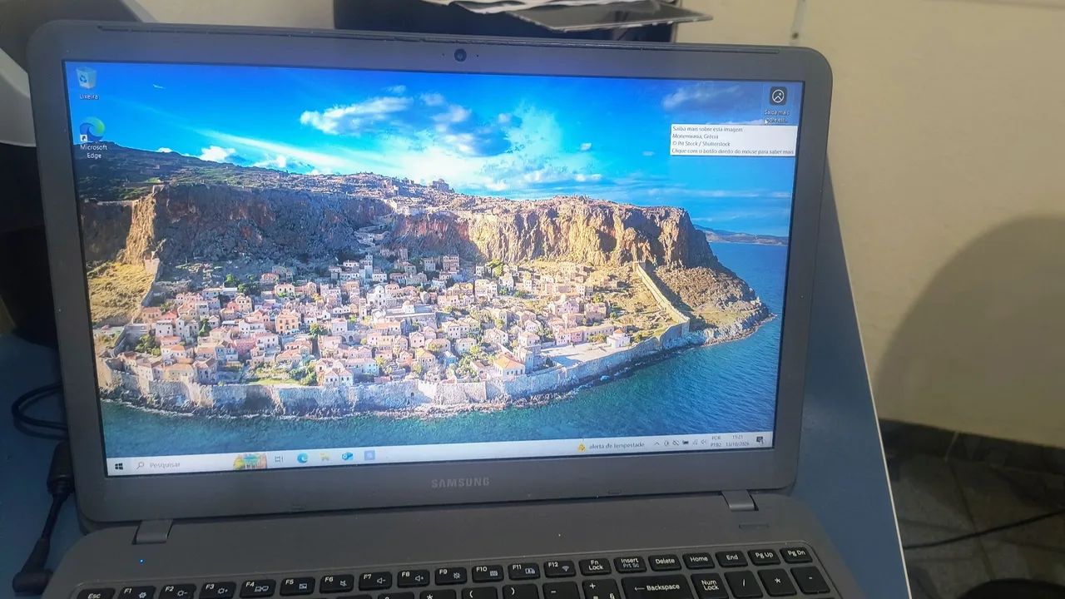The image size is (1065, 599).
Task: Click the Pesquisar search box on taskbar
Action: pos(199,463)
